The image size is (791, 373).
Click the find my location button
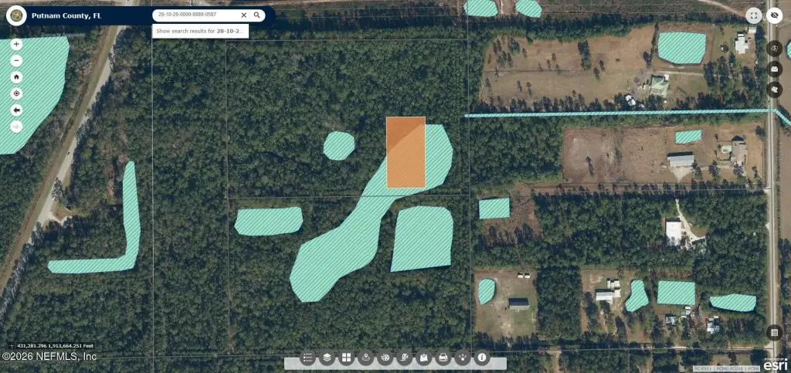(x=17, y=93)
